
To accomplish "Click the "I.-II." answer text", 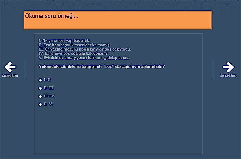I will pyautogui.click(x=48, y=80).
